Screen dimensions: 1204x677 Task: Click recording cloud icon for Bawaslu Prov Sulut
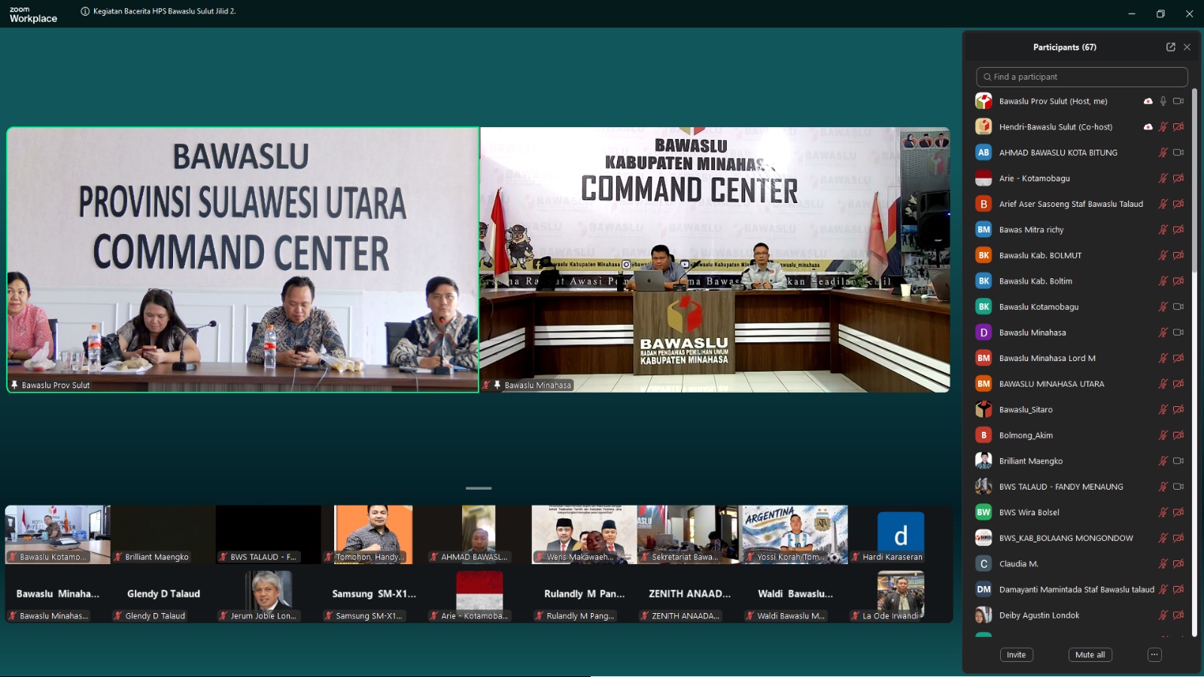click(x=1148, y=101)
